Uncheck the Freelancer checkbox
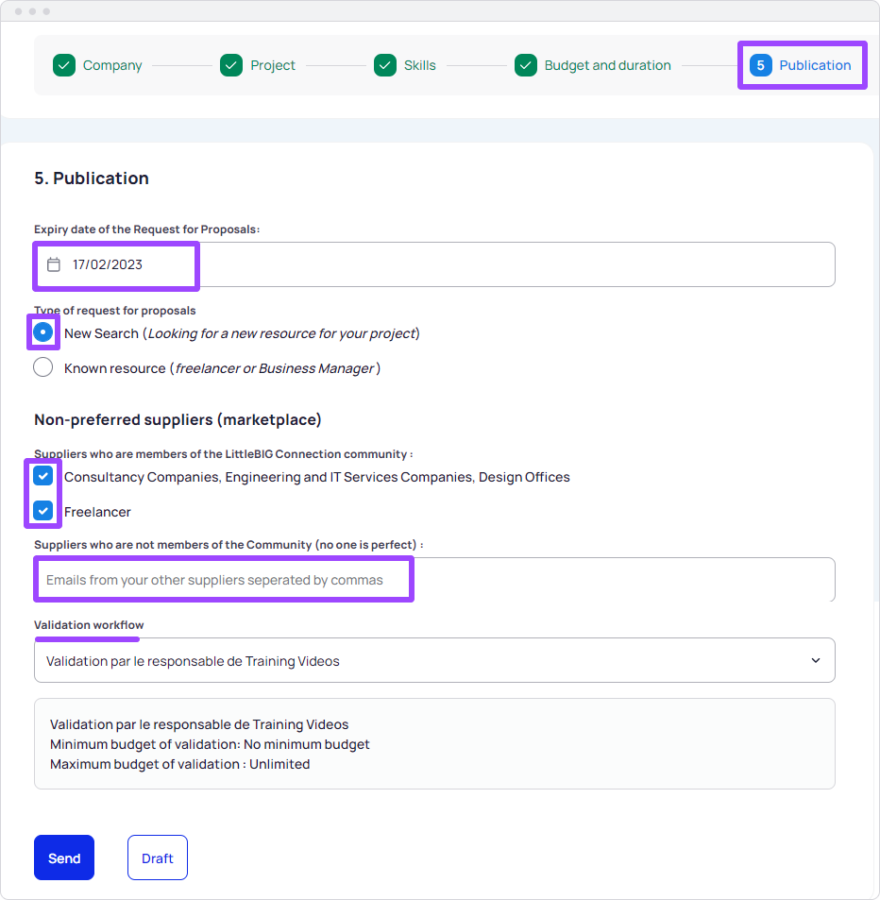The image size is (880, 900). pyautogui.click(x=43, y=511)
